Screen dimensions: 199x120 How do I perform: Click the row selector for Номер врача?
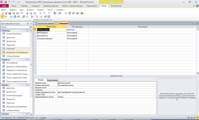click(x=35, y=29)
